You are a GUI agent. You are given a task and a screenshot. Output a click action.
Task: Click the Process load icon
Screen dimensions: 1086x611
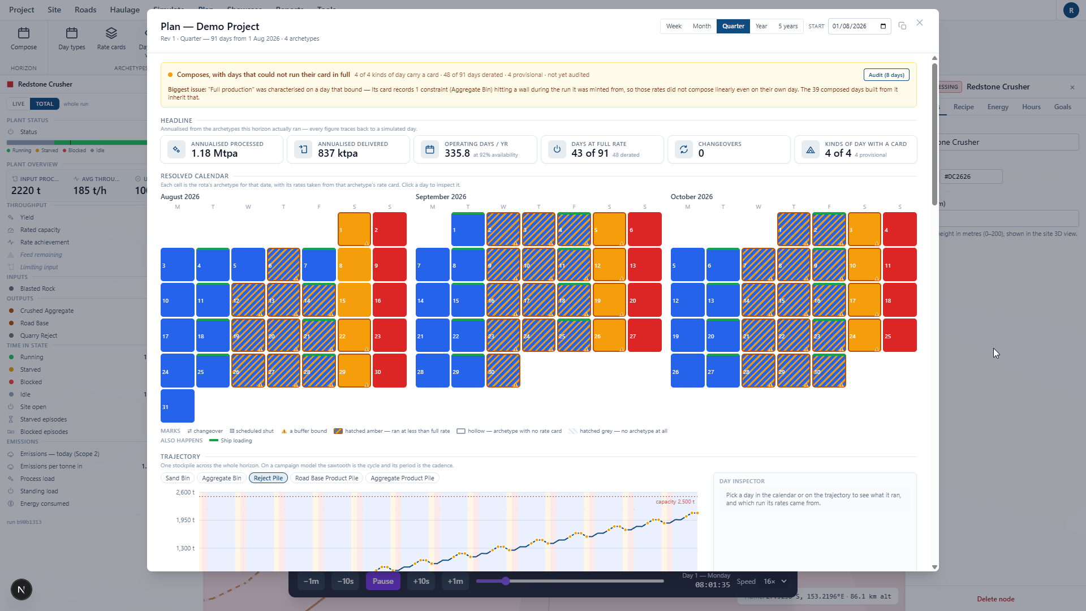coord(11,479)
